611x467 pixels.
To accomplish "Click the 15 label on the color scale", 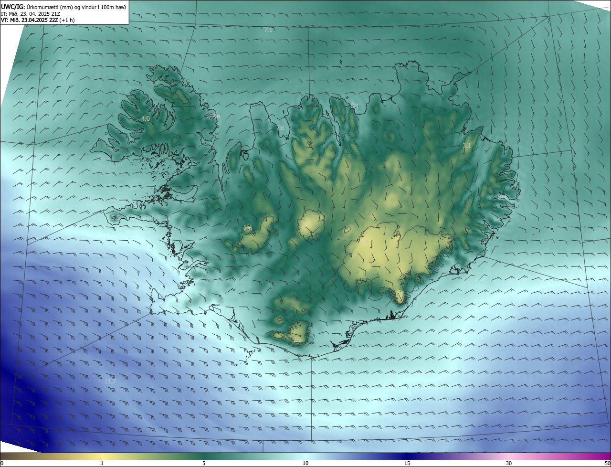I will pos(407,463).
